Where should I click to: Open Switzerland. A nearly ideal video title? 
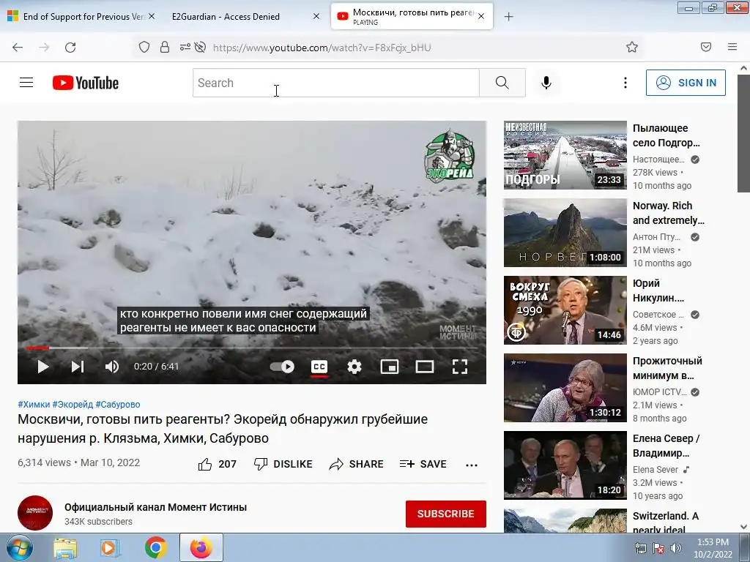coord(665,522)
